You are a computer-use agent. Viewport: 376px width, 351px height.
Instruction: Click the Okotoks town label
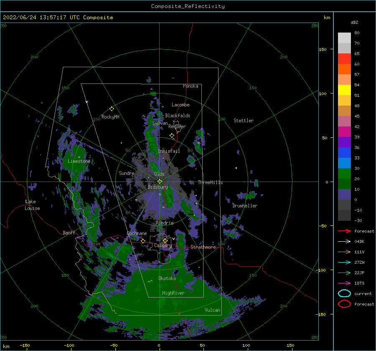tap(167, 278)
